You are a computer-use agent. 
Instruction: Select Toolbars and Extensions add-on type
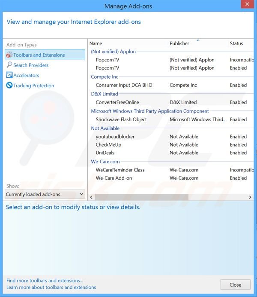point(45,55)
